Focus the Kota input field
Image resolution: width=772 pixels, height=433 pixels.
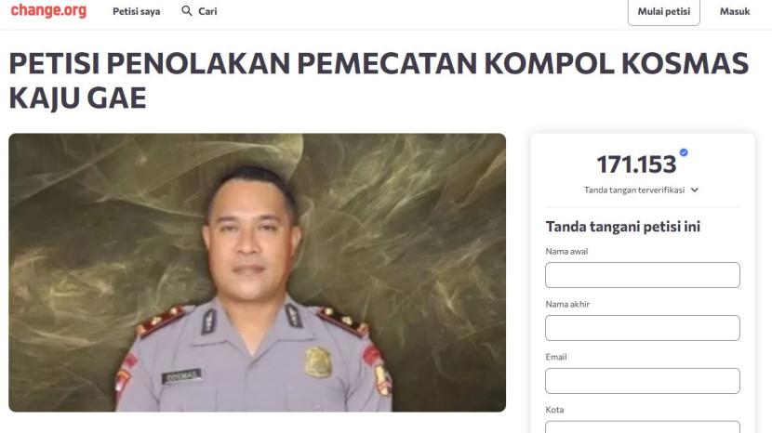[643, 427]
